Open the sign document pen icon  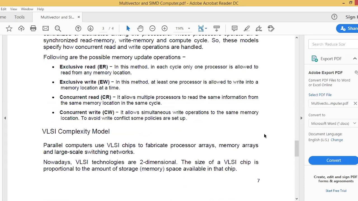[259, 28]
